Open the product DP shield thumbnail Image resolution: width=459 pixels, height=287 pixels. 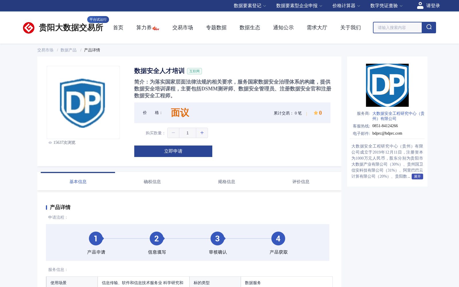coord(83,102)
